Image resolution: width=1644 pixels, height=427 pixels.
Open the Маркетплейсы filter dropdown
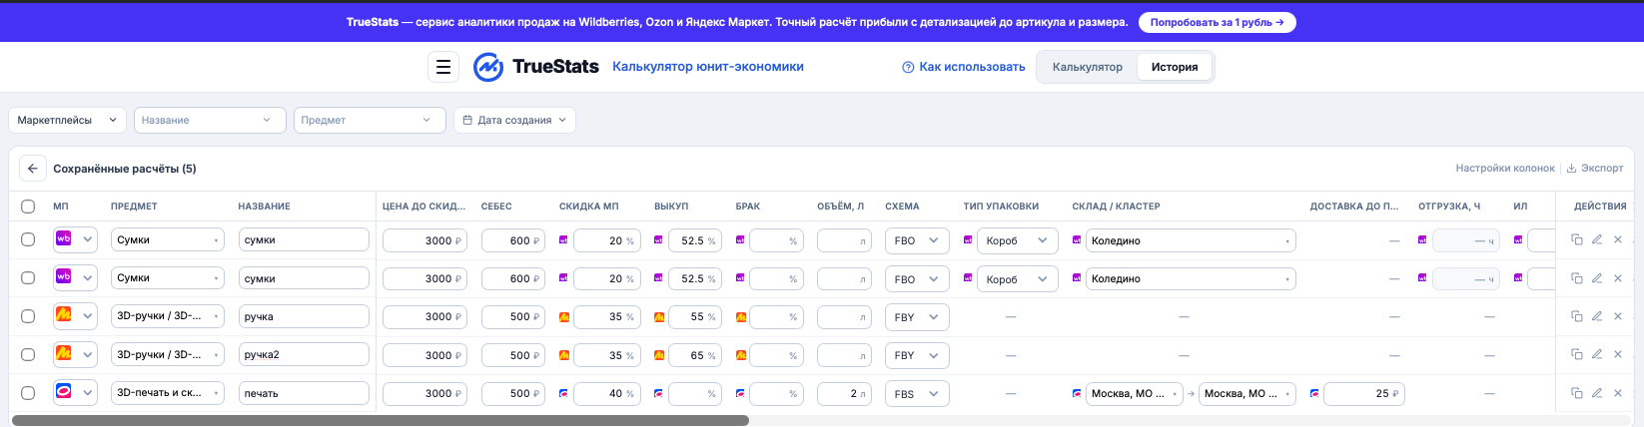point(67,120)
